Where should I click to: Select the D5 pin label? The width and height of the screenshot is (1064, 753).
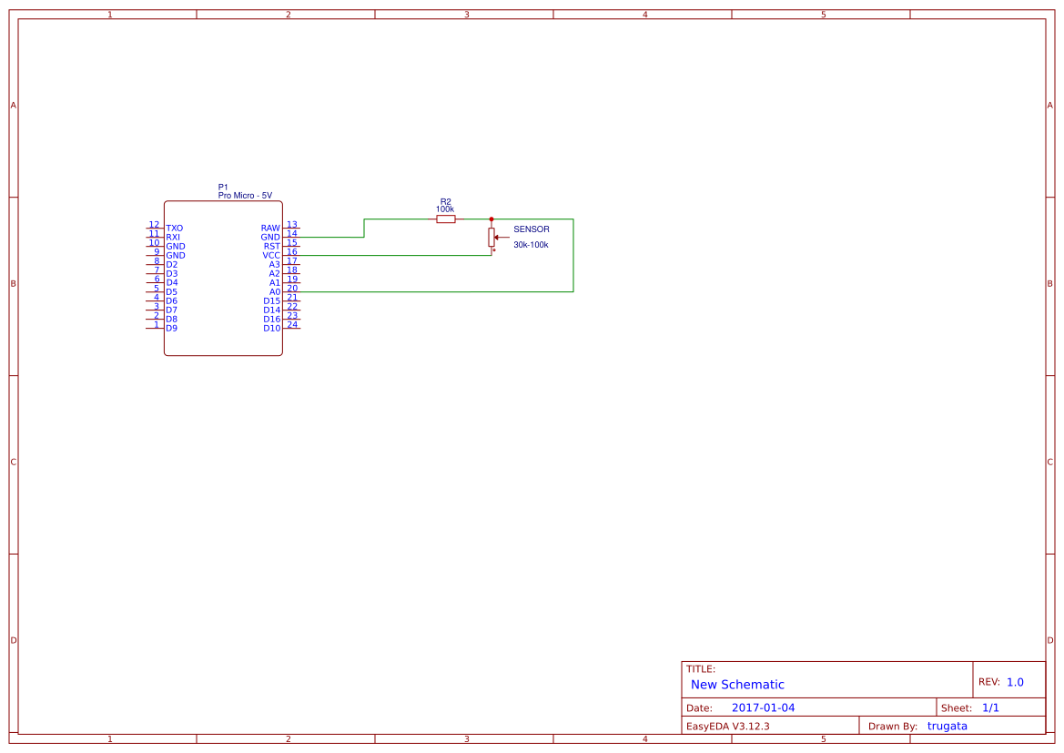172,292
